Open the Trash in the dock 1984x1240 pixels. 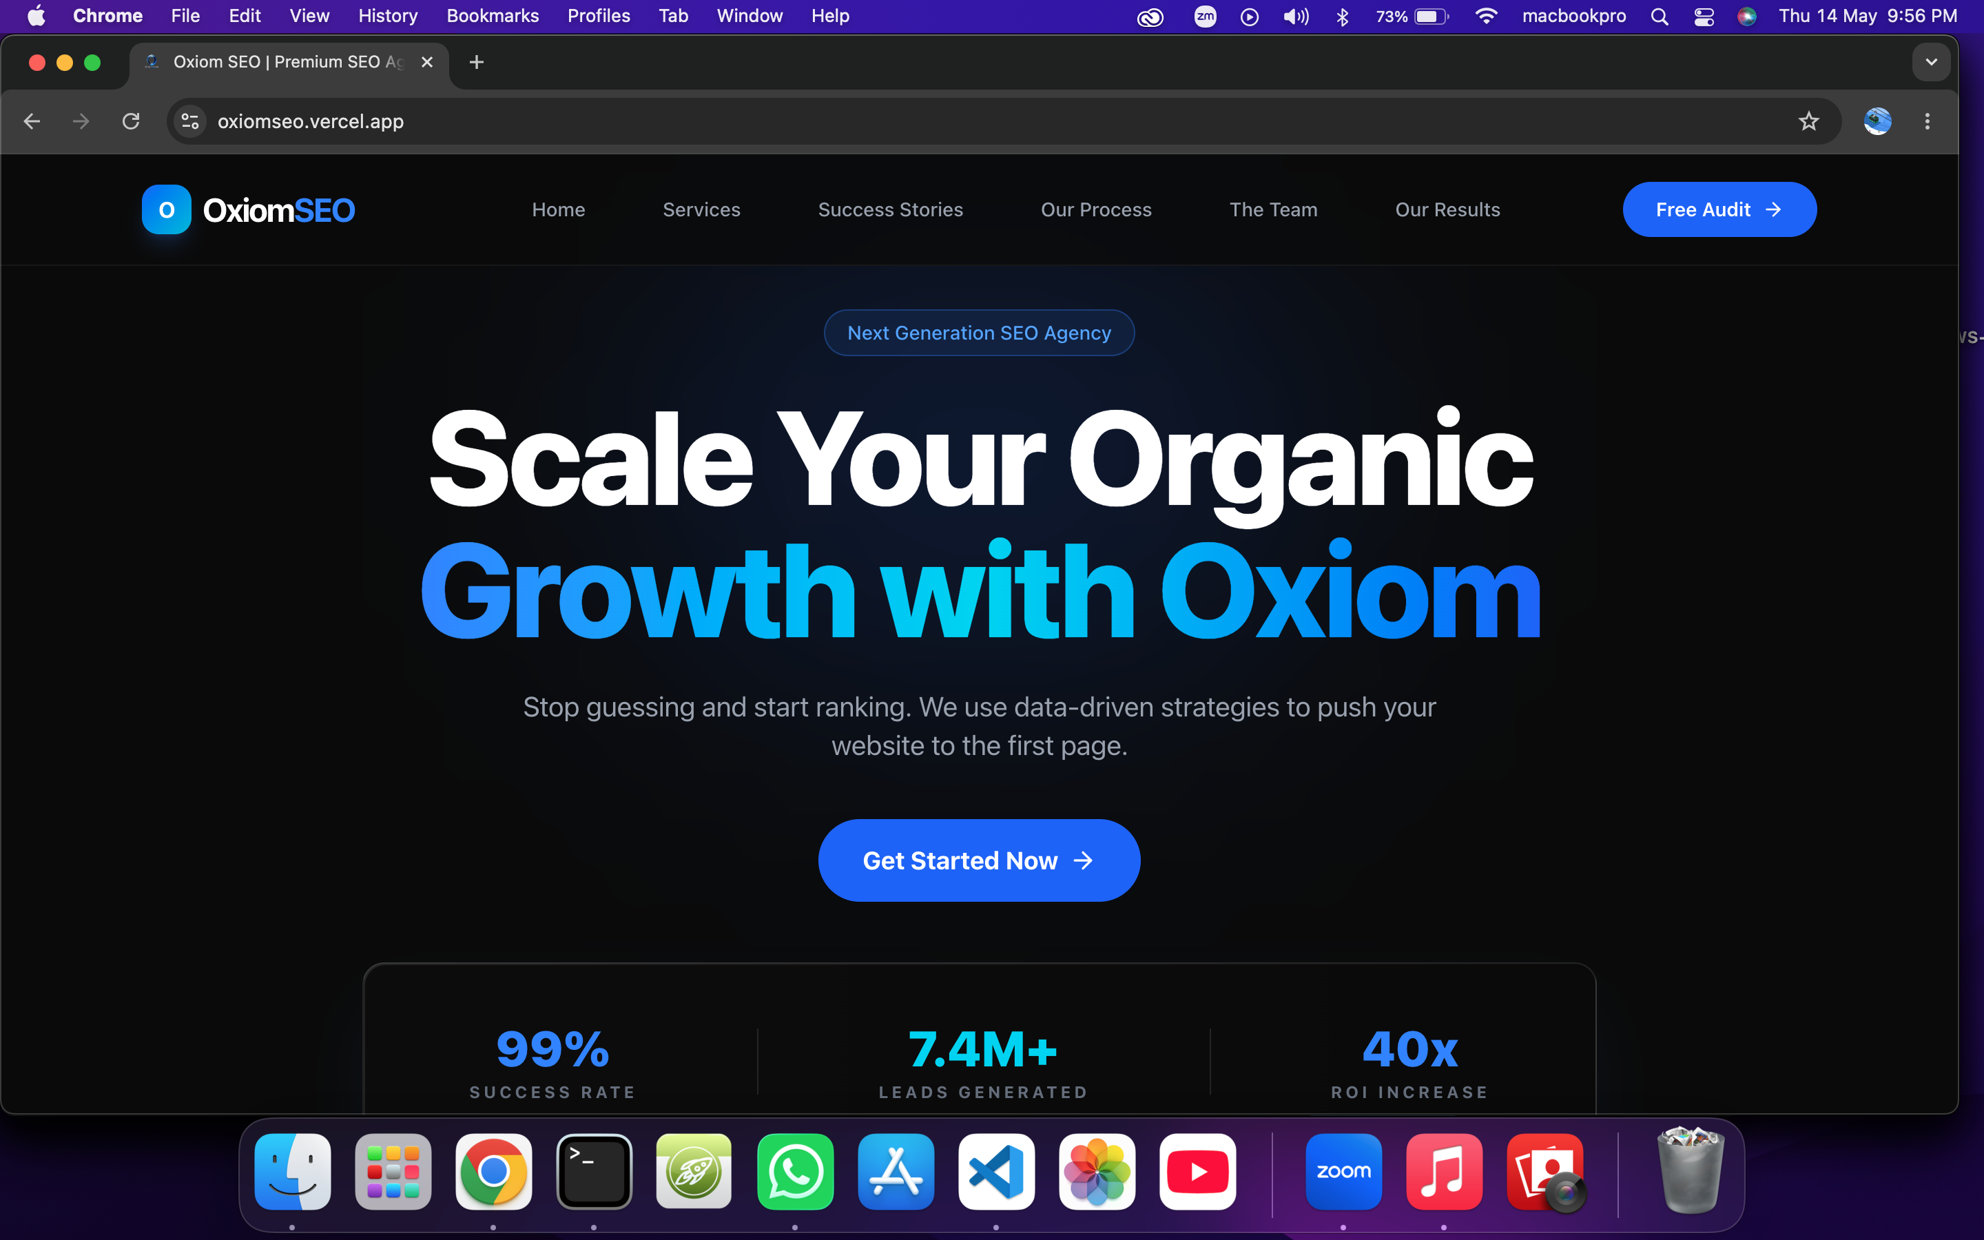pyautogui.click(x=1691, y=1171)
